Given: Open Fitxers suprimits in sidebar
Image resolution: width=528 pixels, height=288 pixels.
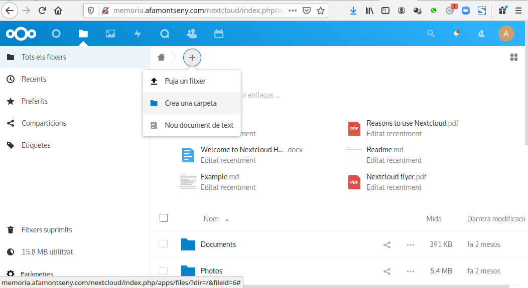Looking at the screenshot, I should (47, 230).
